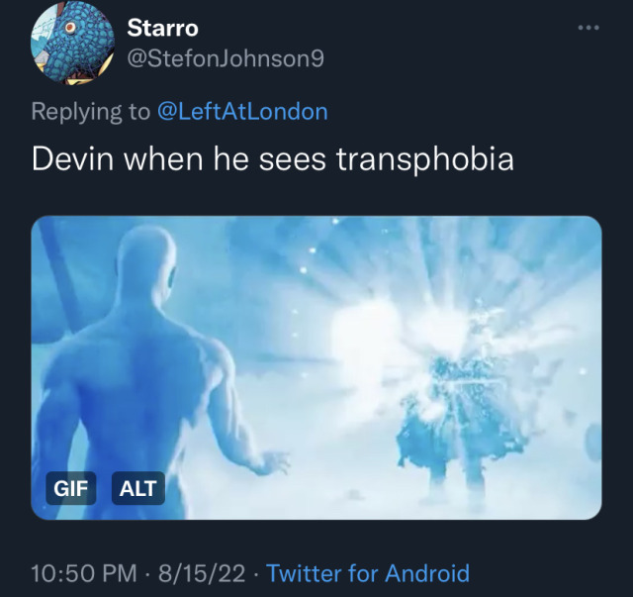Show the ALT text description badge
633x597 pixels.
[138, 488]
